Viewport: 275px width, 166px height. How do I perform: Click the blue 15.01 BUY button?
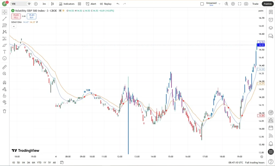(x=32, y=16)
